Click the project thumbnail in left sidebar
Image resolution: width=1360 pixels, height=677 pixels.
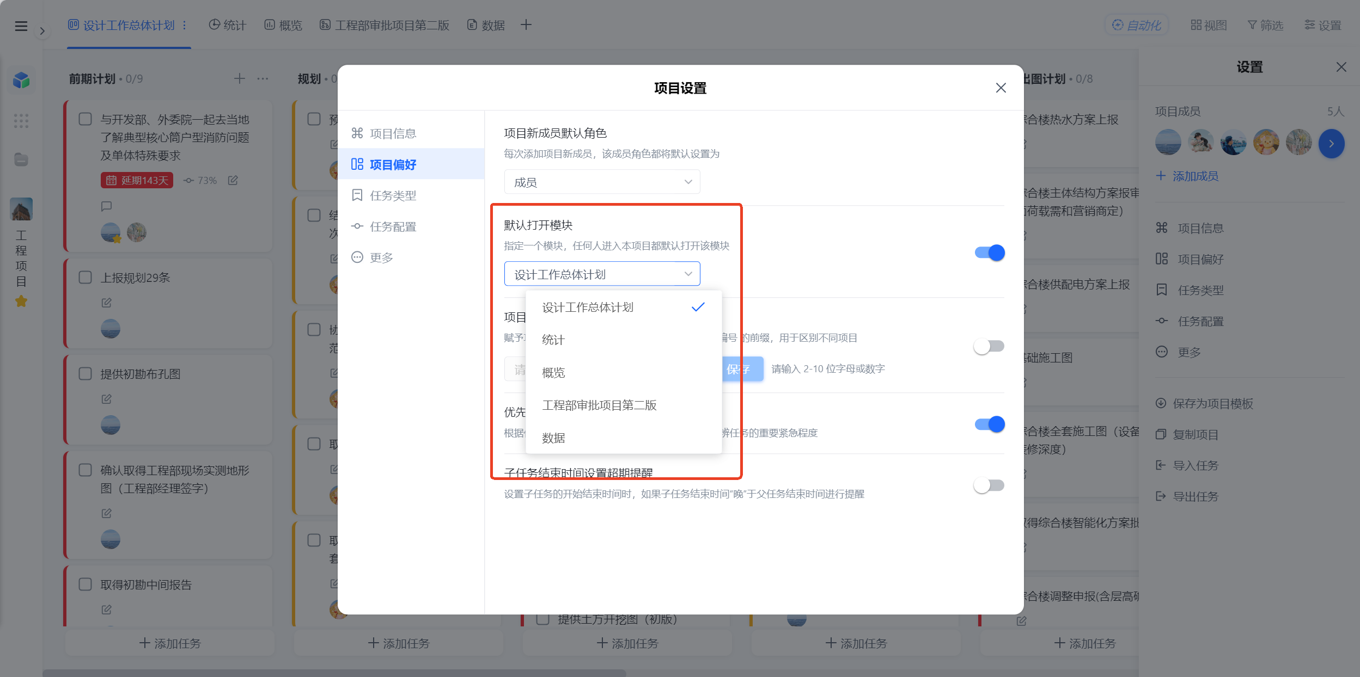[x=21, y=209]
